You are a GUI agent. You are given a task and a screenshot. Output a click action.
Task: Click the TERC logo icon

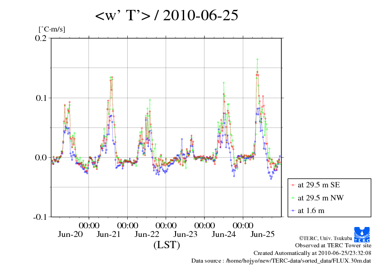362,234
